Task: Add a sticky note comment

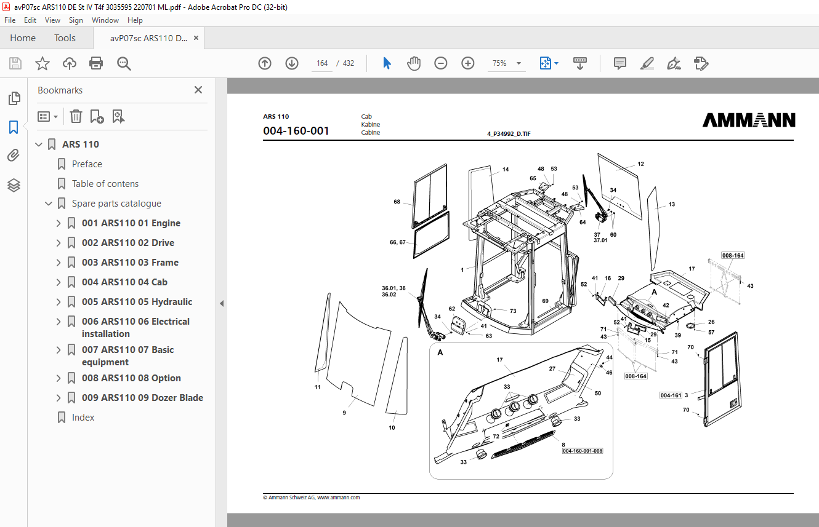Action: tap(620, 63)
